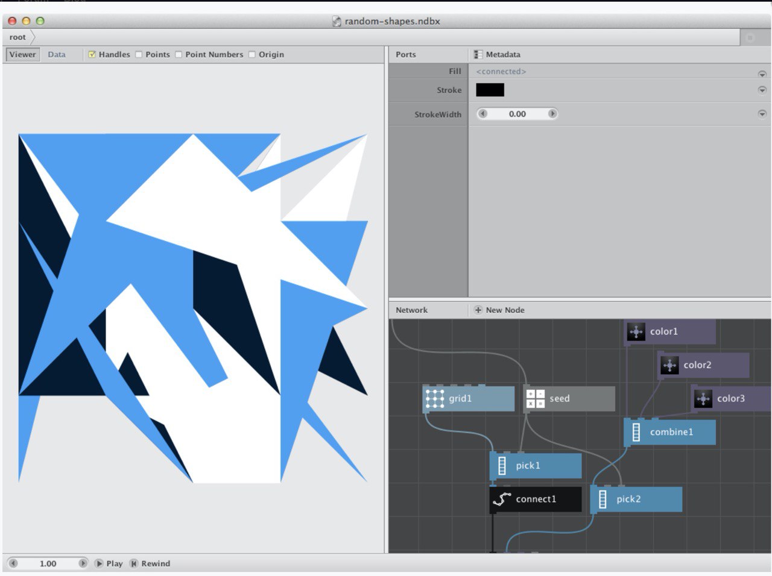This screenshot has height=576, width=772.
Task: Click the Play button label
Action: click(115, 563)
